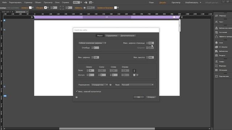Close the Домашняя document tab
The width and height of the screenshot is (232, 130).
27,12
